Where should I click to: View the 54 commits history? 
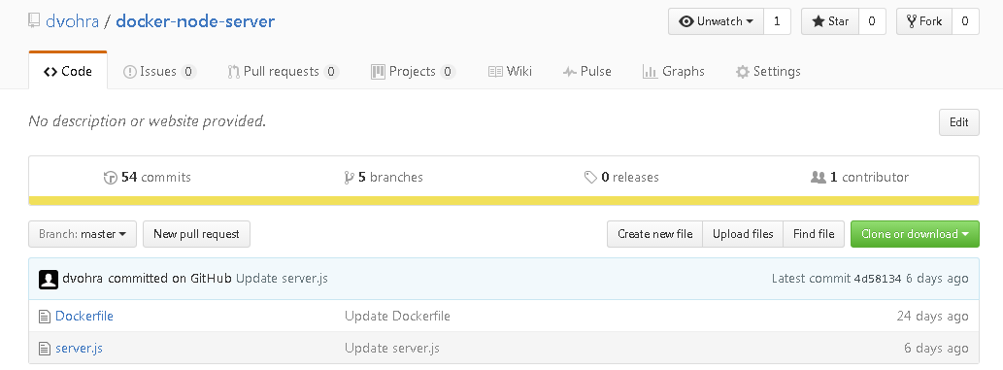coord(148,178)
